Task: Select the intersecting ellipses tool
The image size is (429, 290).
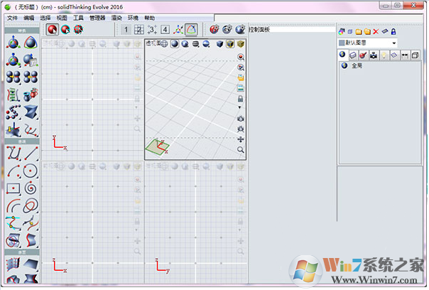Action: [31, 205]
